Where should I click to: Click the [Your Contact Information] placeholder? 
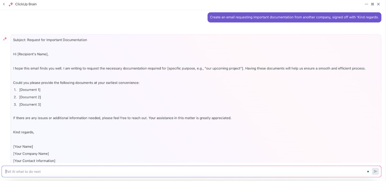(x=34, y=161)
